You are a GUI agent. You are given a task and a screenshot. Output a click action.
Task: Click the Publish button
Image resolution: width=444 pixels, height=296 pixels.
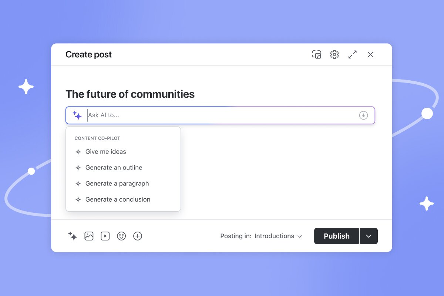coord(336,236)
